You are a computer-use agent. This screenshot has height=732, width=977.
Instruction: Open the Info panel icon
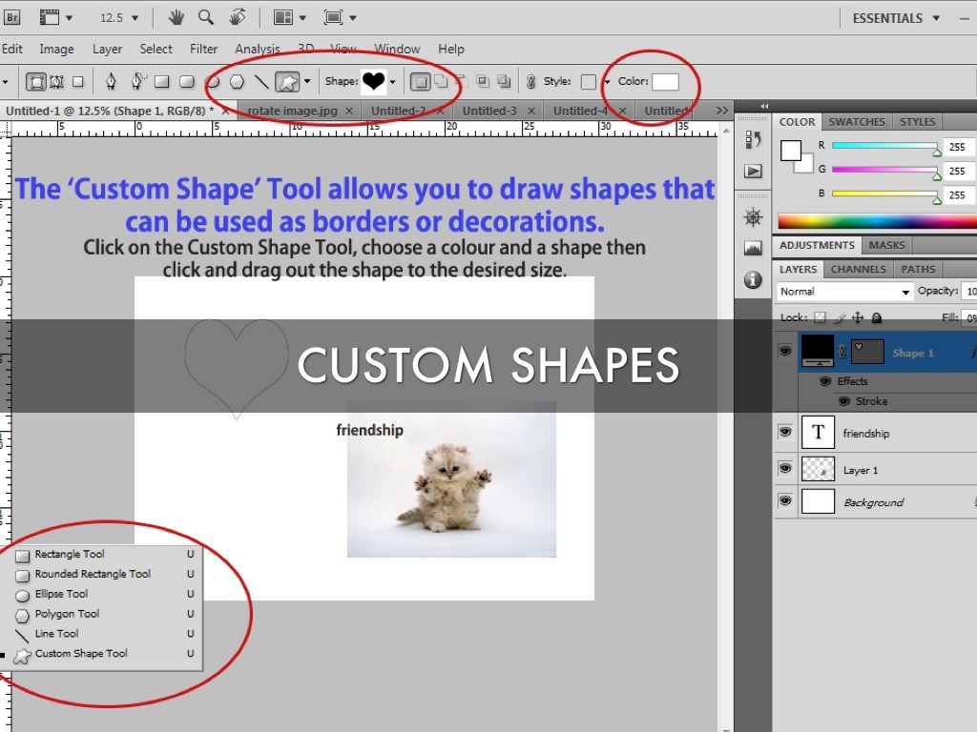pos(753,279)
